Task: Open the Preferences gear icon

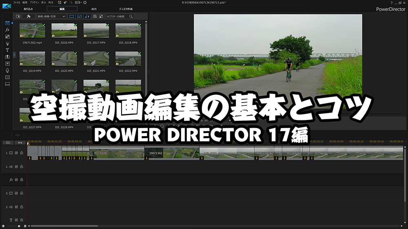Action: pyautogui.click(x=85, y=2)
